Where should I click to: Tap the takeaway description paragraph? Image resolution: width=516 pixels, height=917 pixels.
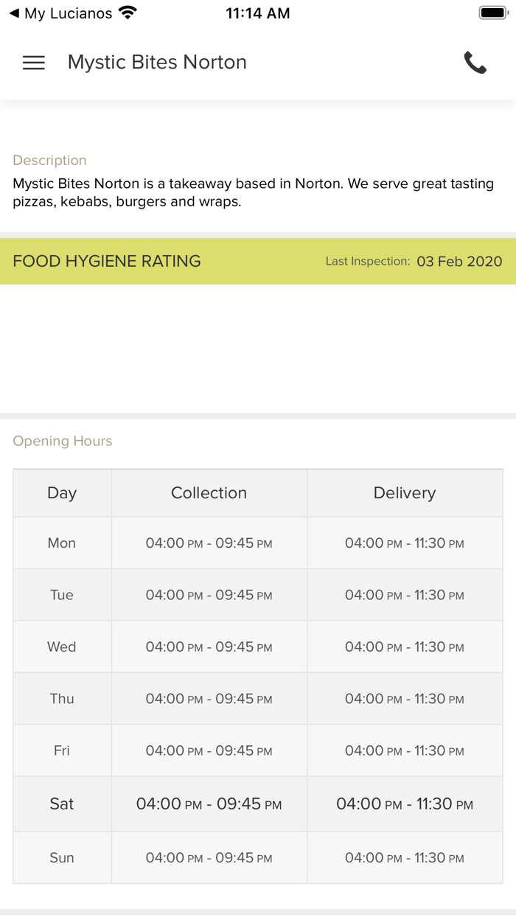click(x=253, y=192)
